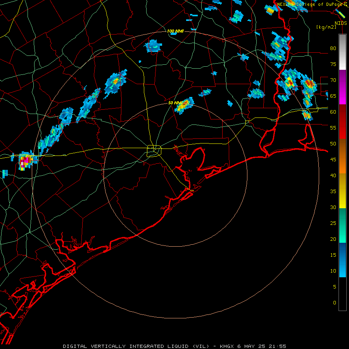Click the "NIDS" label above the scale
This screenshot has width=349, height=349.
click(340, 23)
